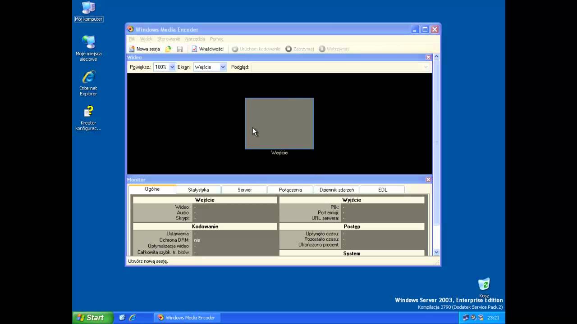
Task: Open the Narzędzia menu
Action: [195, 39]
